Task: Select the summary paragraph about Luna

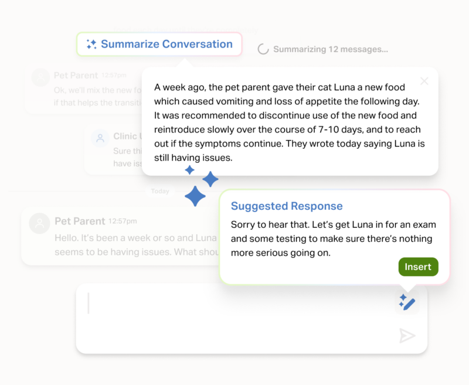Action: 289,122
